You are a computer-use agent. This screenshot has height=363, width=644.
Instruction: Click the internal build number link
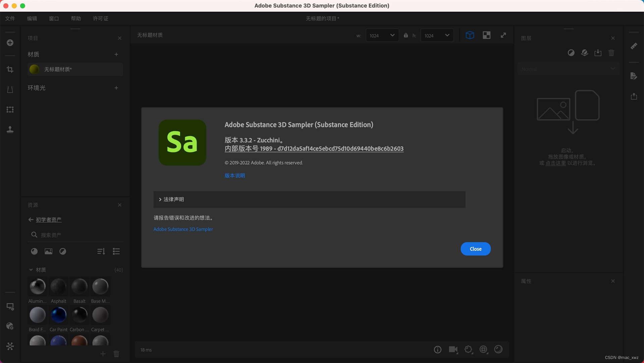click(x=314, y=148)
